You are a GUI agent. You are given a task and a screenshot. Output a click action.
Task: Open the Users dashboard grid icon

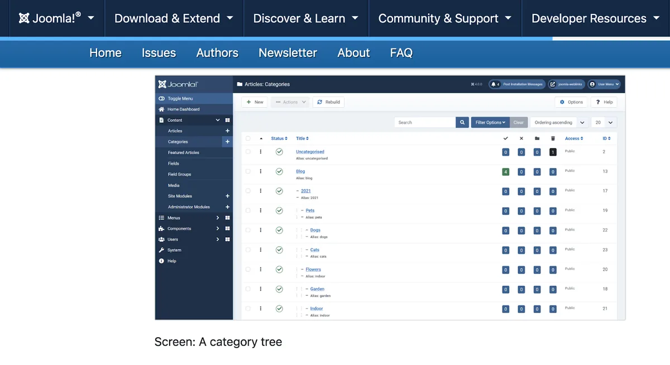pyautogui.click(x=227, y=239)
